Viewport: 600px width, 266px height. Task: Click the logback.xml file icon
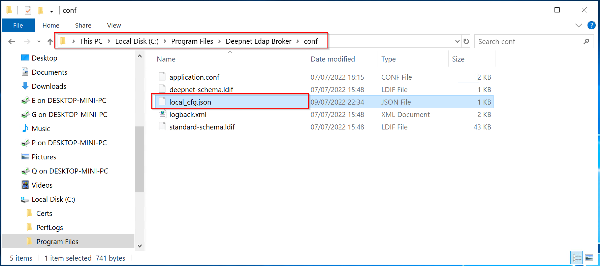coord(162,115)
